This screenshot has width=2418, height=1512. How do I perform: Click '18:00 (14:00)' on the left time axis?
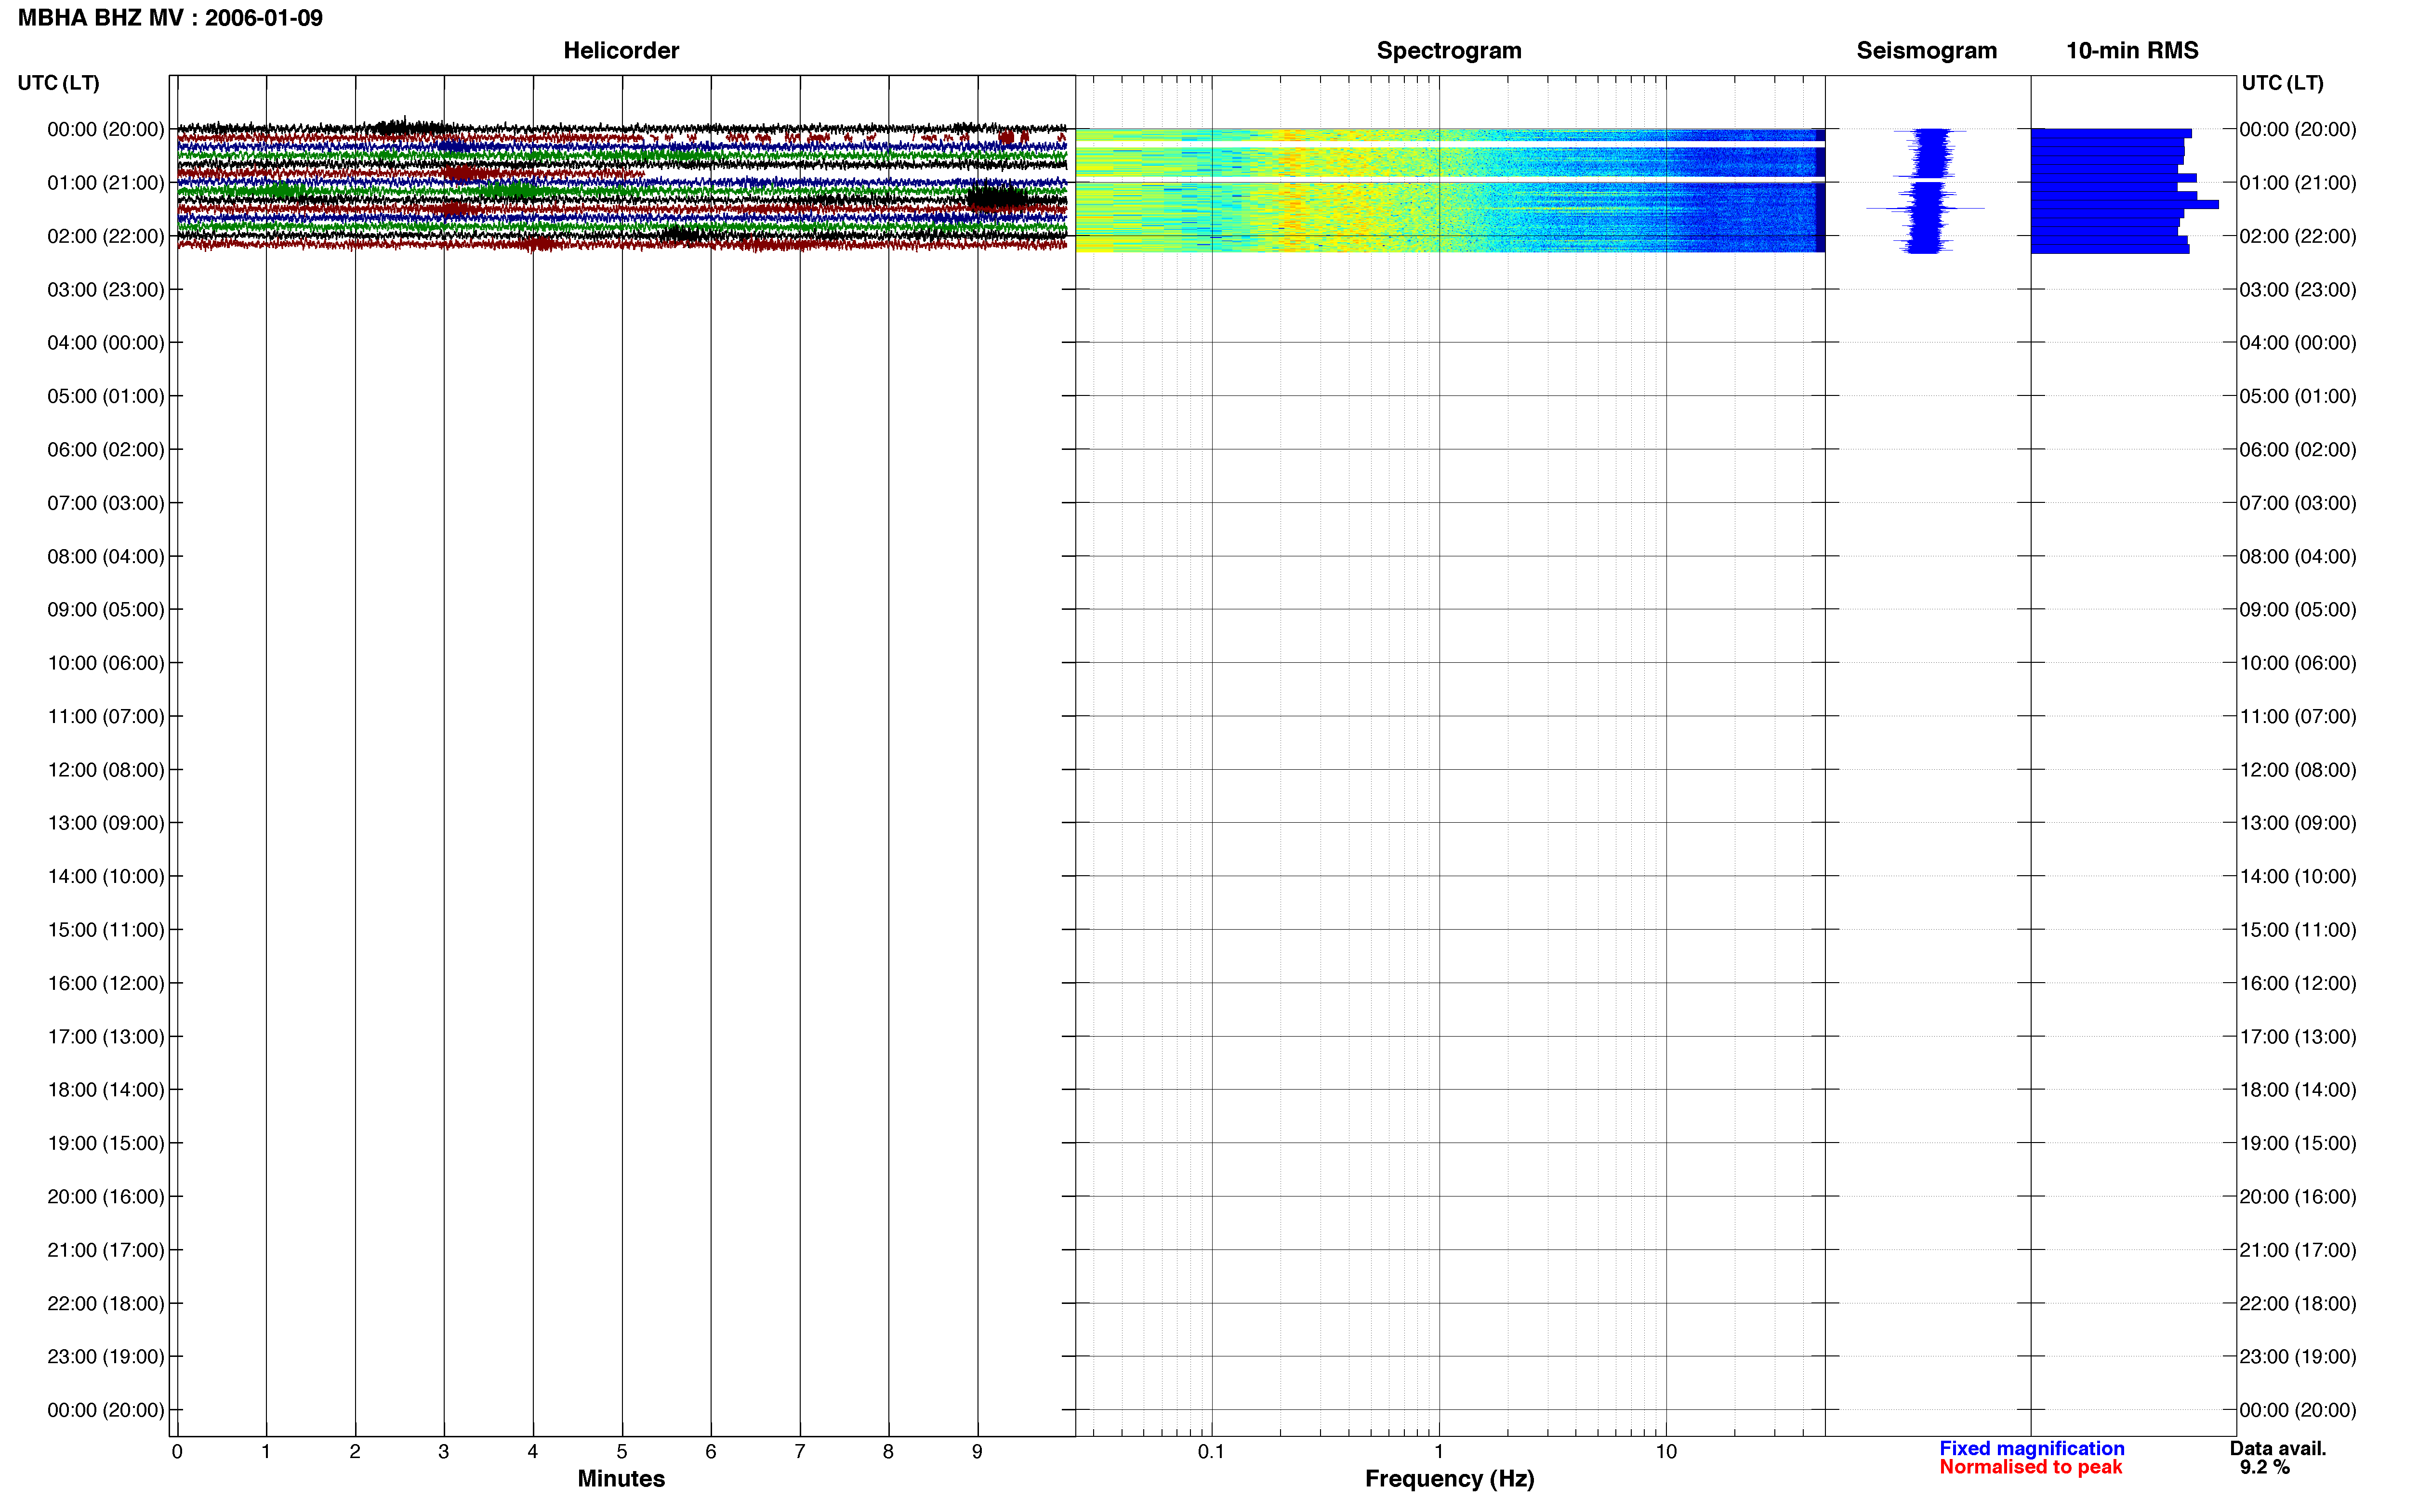pos(106,1090)
